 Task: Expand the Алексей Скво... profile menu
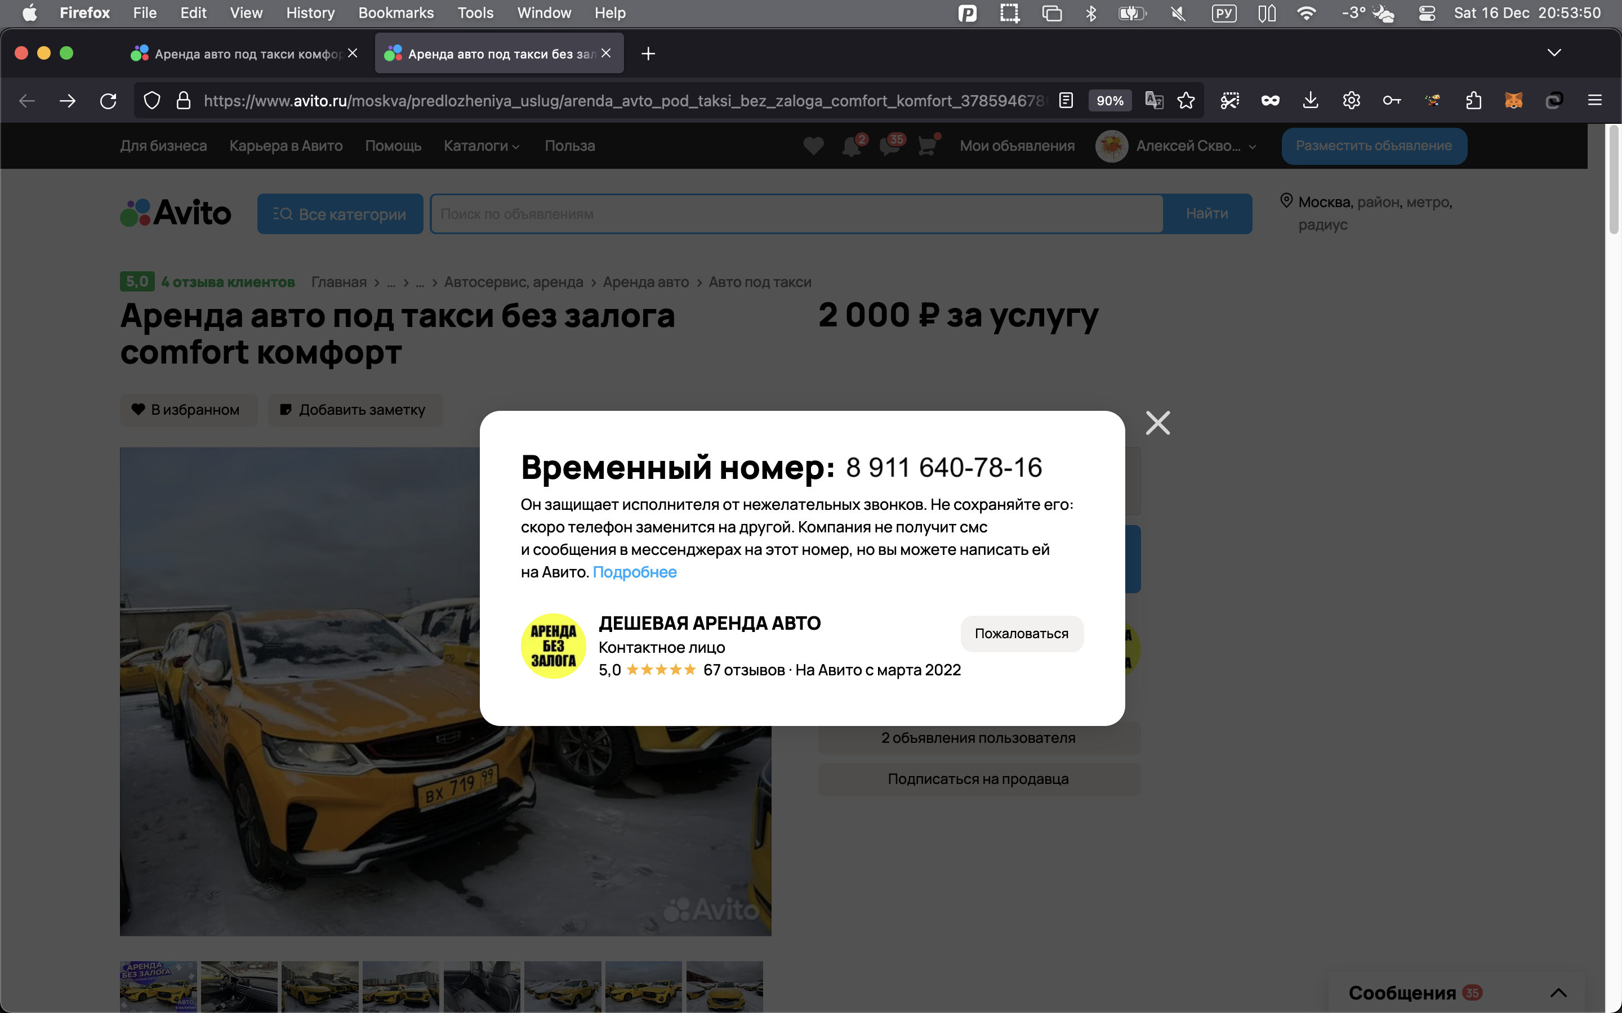pyautogui.click(x=1175, y=146)
